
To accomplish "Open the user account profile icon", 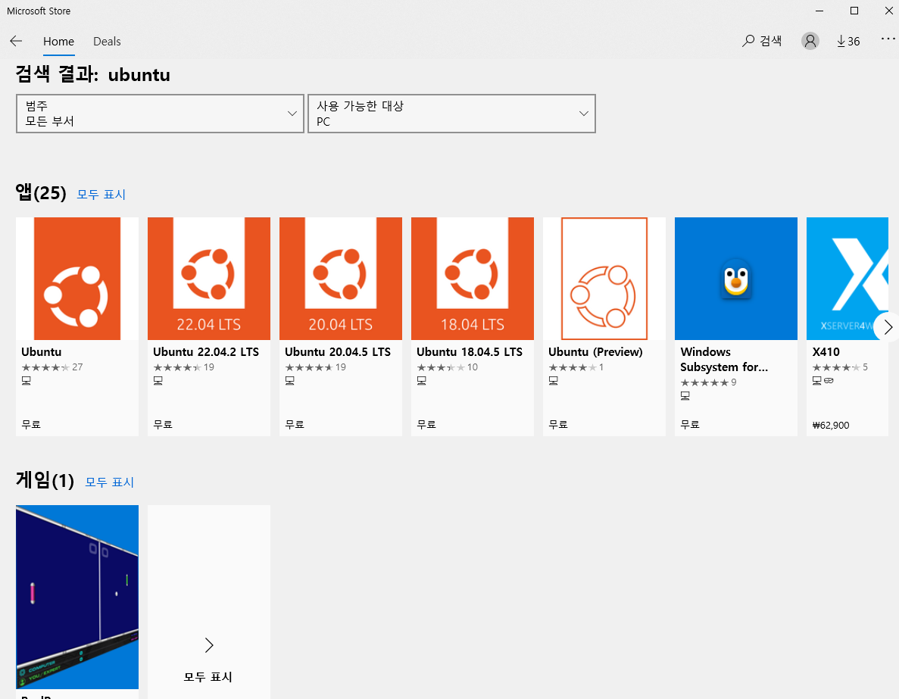I will coord(810,41).
